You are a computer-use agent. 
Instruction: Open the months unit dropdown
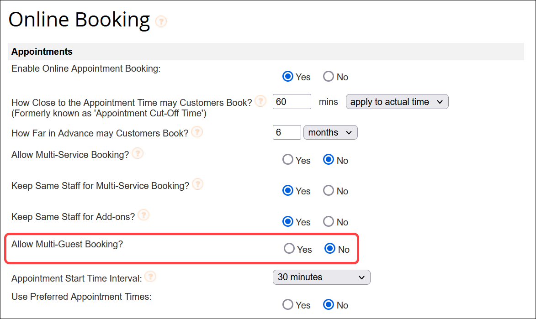coord(330,132)
